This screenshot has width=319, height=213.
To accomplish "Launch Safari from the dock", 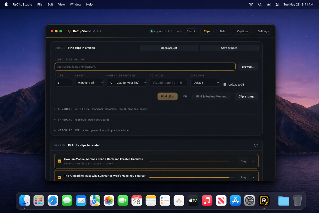I will 53,201.
